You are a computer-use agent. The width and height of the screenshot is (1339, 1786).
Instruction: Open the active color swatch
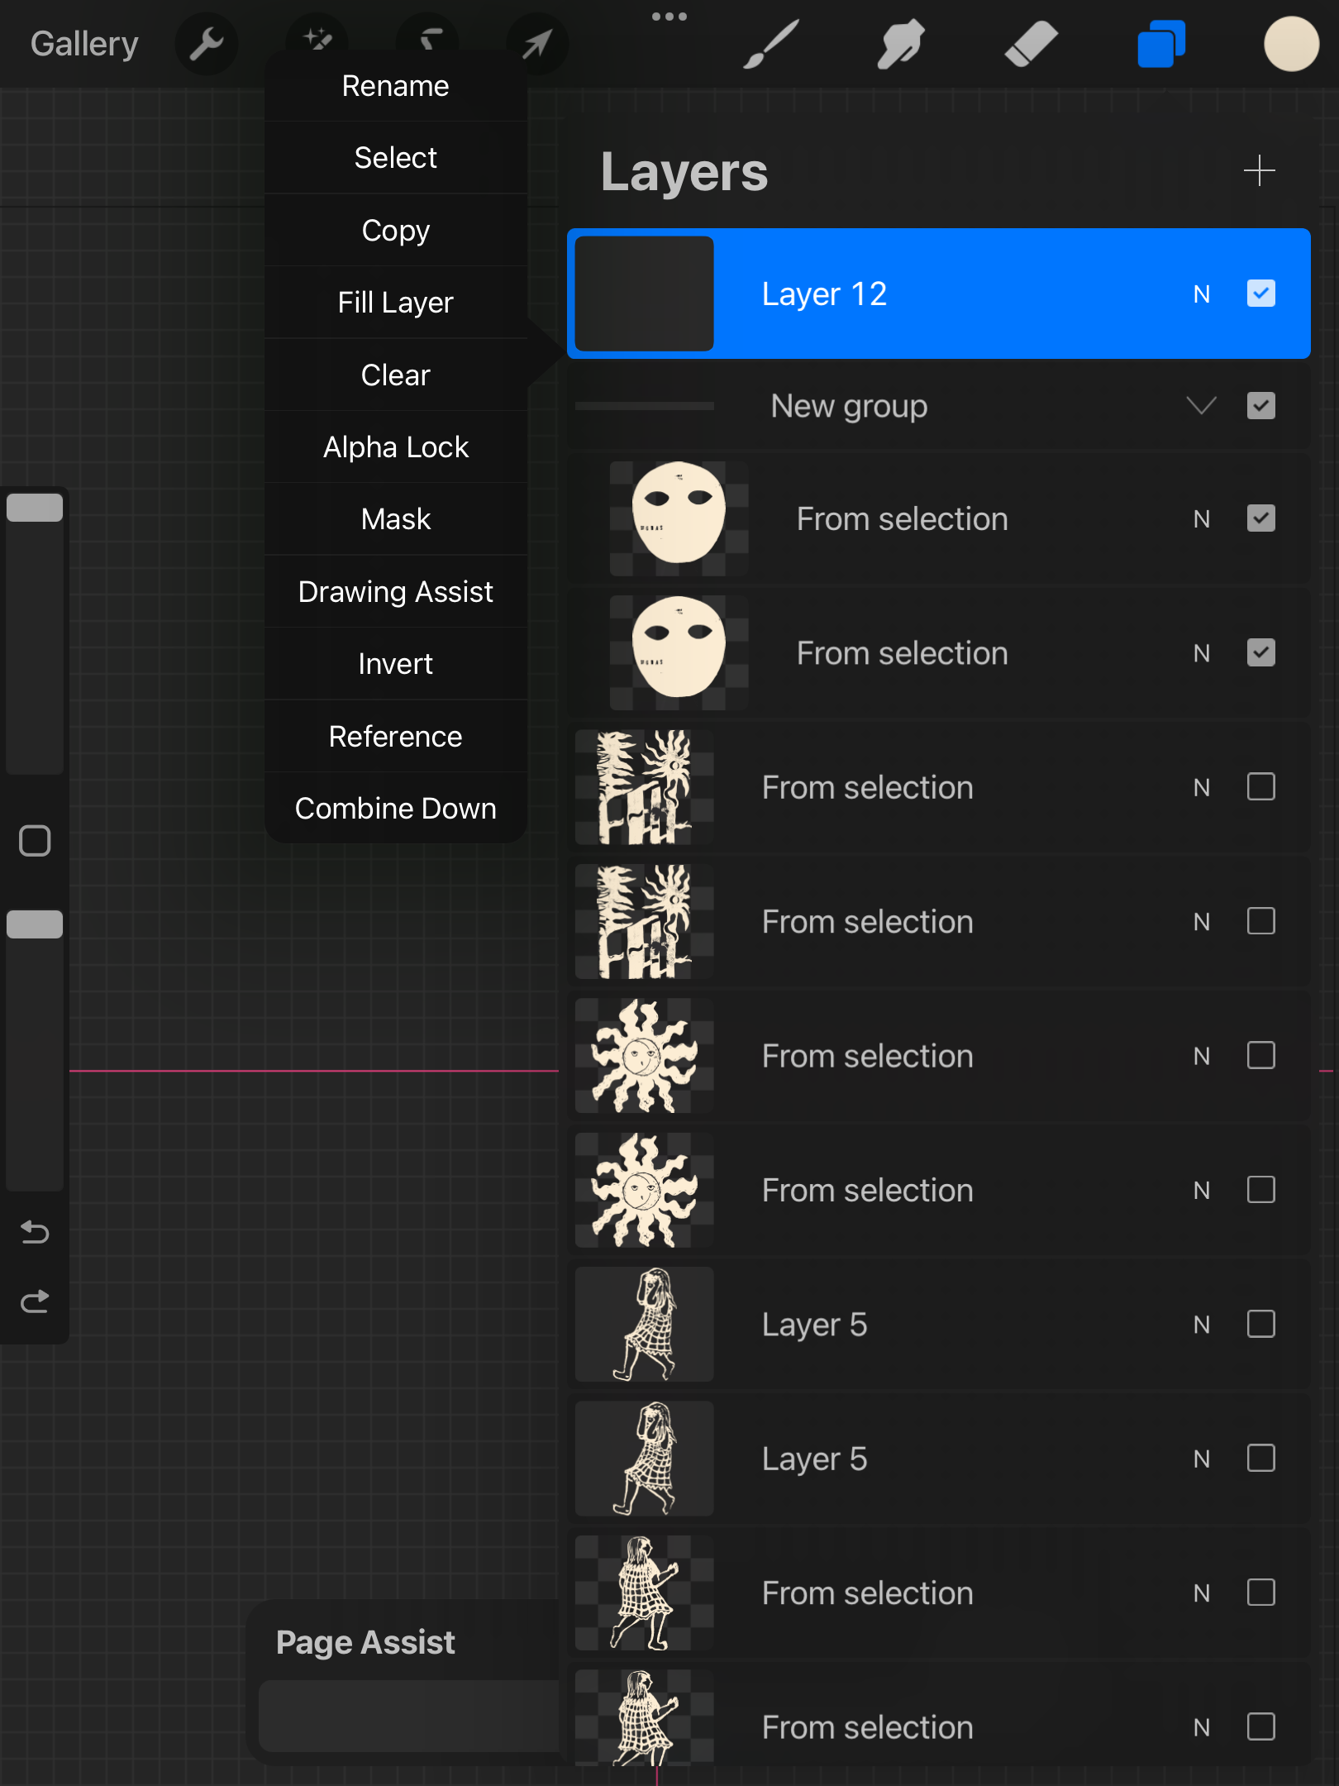[x=1290, y=44]
